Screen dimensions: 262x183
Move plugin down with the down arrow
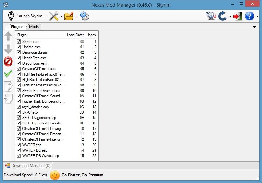coord(8,49)
